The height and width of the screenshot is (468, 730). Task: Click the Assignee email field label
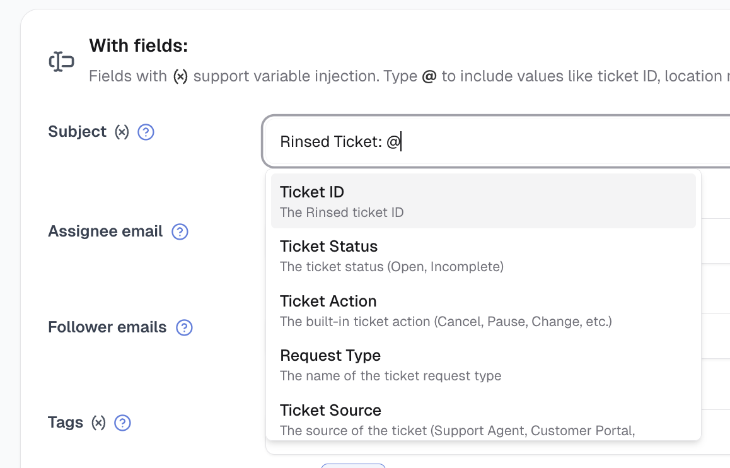tap(105, 231)
